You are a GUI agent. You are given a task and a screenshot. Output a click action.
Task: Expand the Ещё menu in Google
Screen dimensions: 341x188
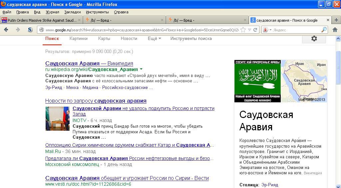pos(154,39)
